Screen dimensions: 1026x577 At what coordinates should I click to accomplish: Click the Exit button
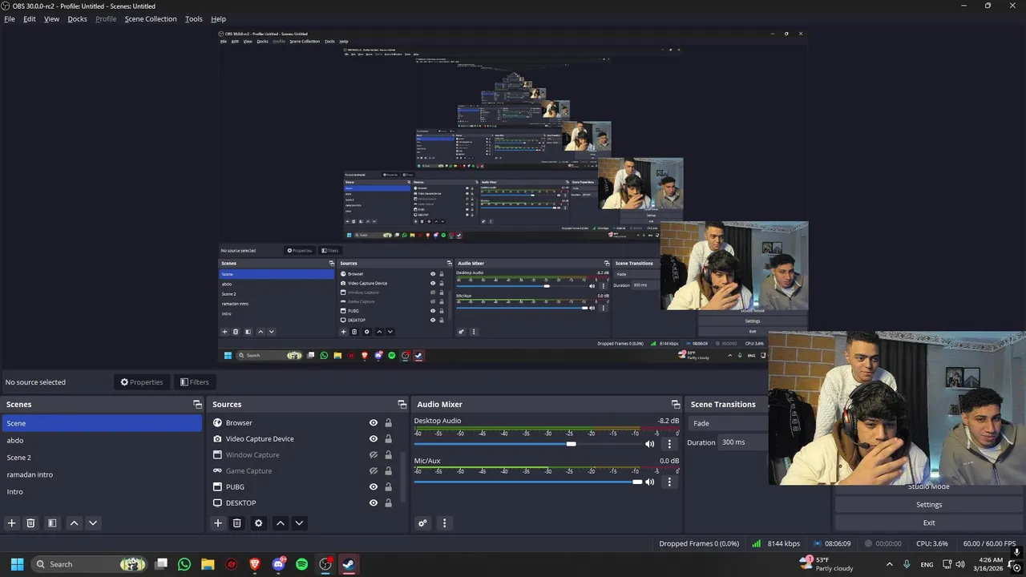tap(929, 523)
